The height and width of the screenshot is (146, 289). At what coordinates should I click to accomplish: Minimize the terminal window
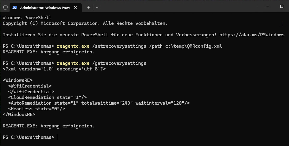pos(267,7)
